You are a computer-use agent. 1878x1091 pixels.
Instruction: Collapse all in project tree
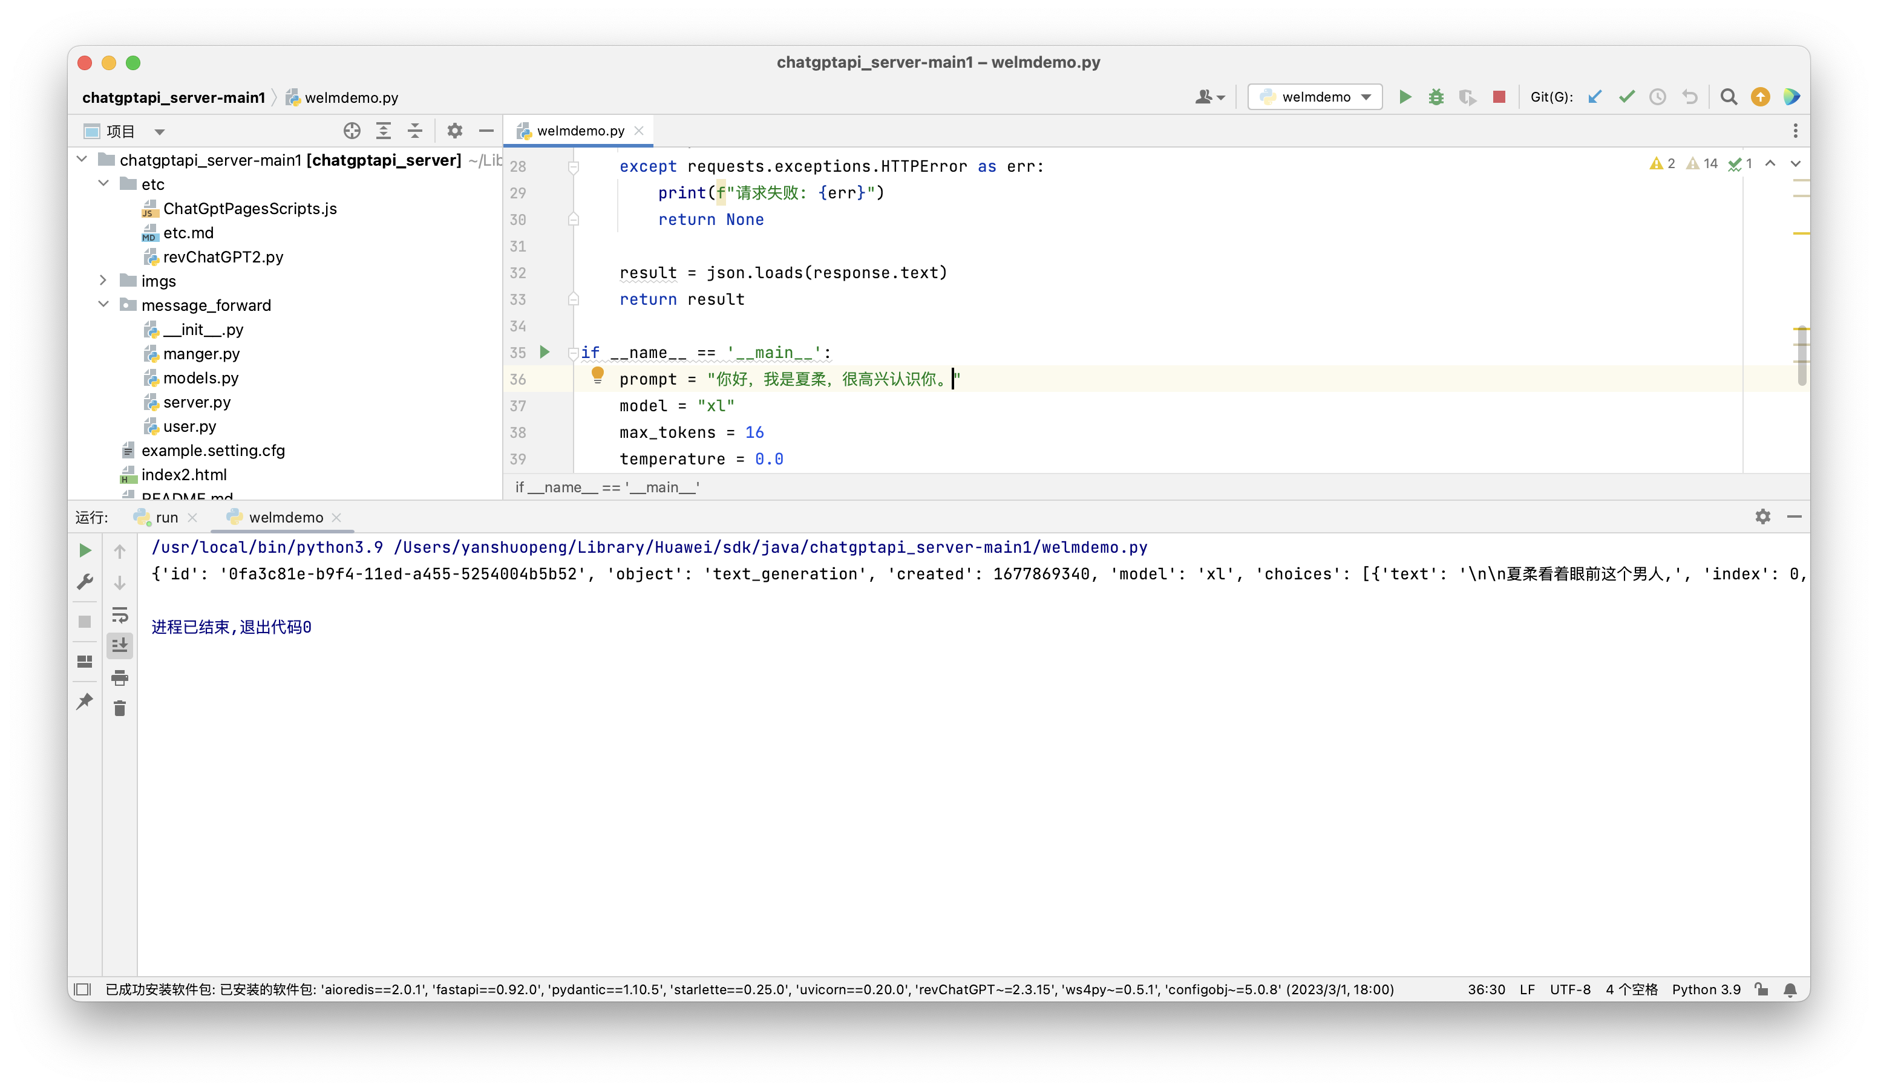point(415,131)
